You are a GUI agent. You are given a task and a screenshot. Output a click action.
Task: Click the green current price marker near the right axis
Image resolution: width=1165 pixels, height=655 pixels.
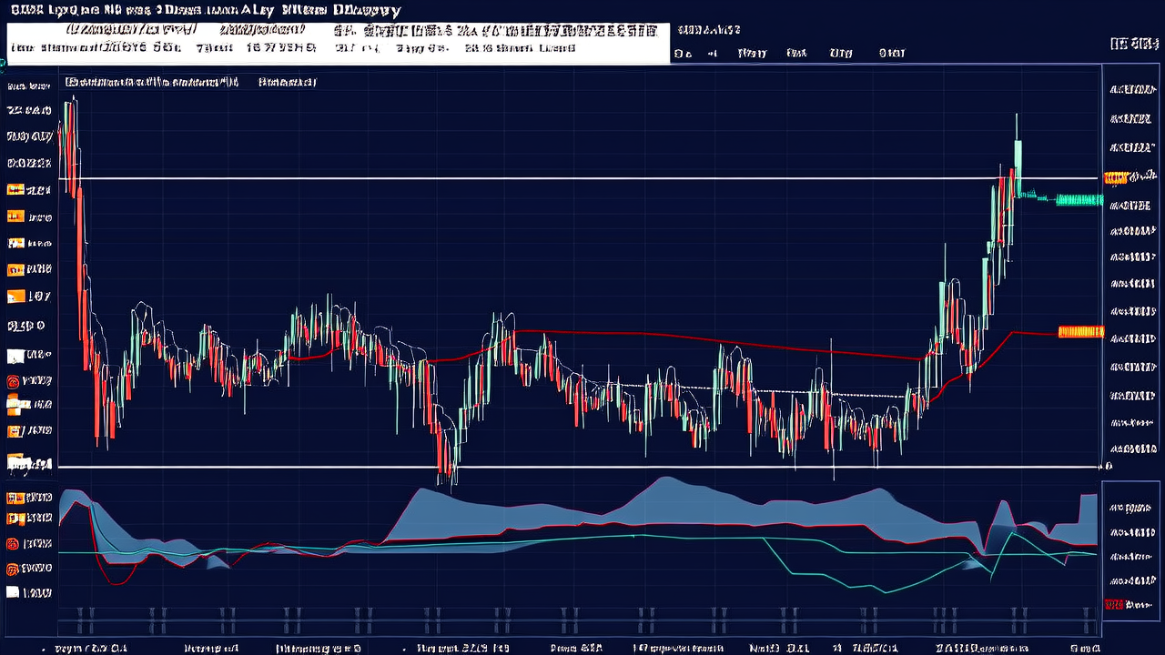[x=1079, y=200]
